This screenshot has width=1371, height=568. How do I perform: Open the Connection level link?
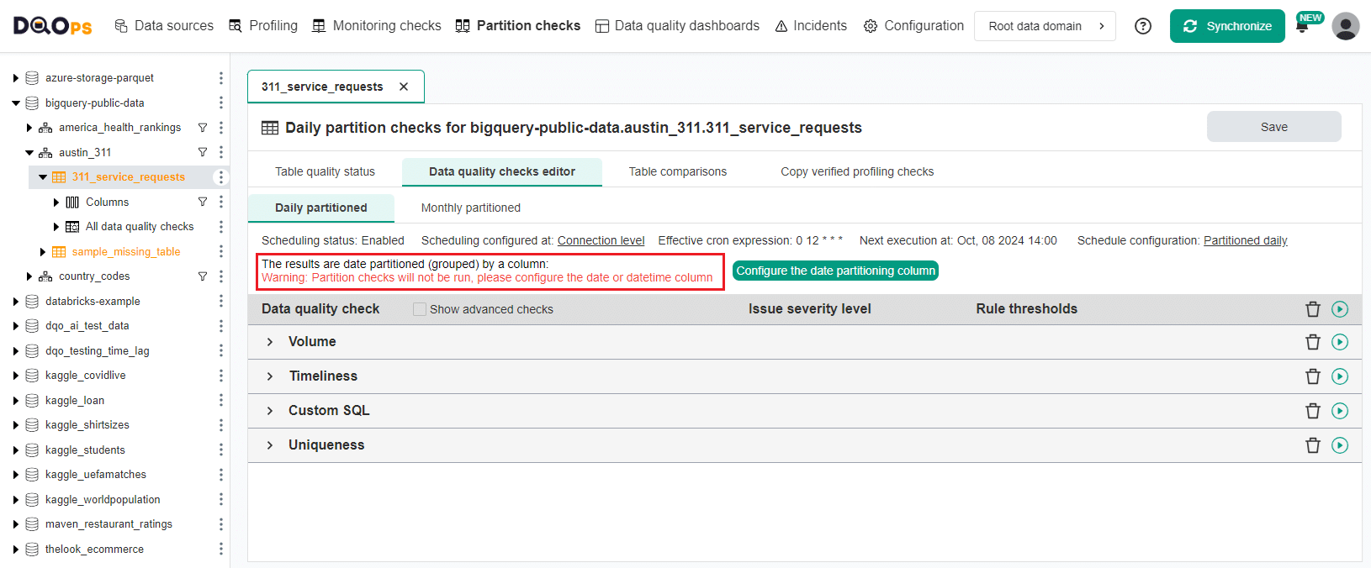(x=601, y=240)
